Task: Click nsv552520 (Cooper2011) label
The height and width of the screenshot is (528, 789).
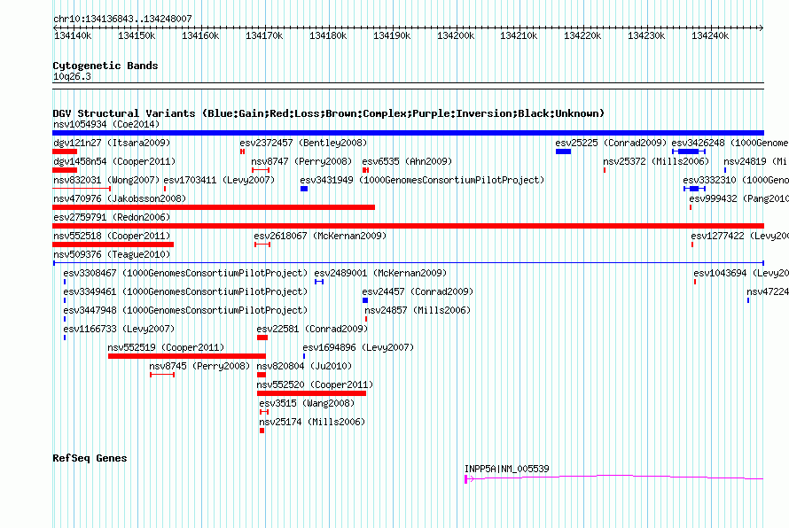Action: coord(315,384)
